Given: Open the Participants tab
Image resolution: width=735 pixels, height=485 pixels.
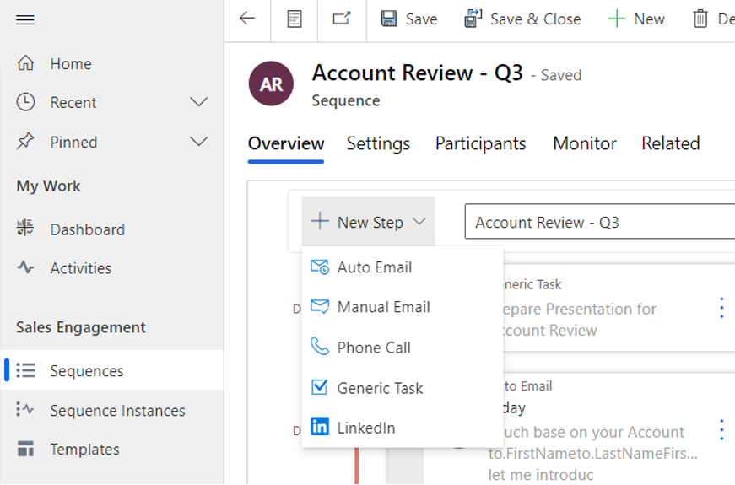Looking at the screenshot, I should [x=480, y=143].
